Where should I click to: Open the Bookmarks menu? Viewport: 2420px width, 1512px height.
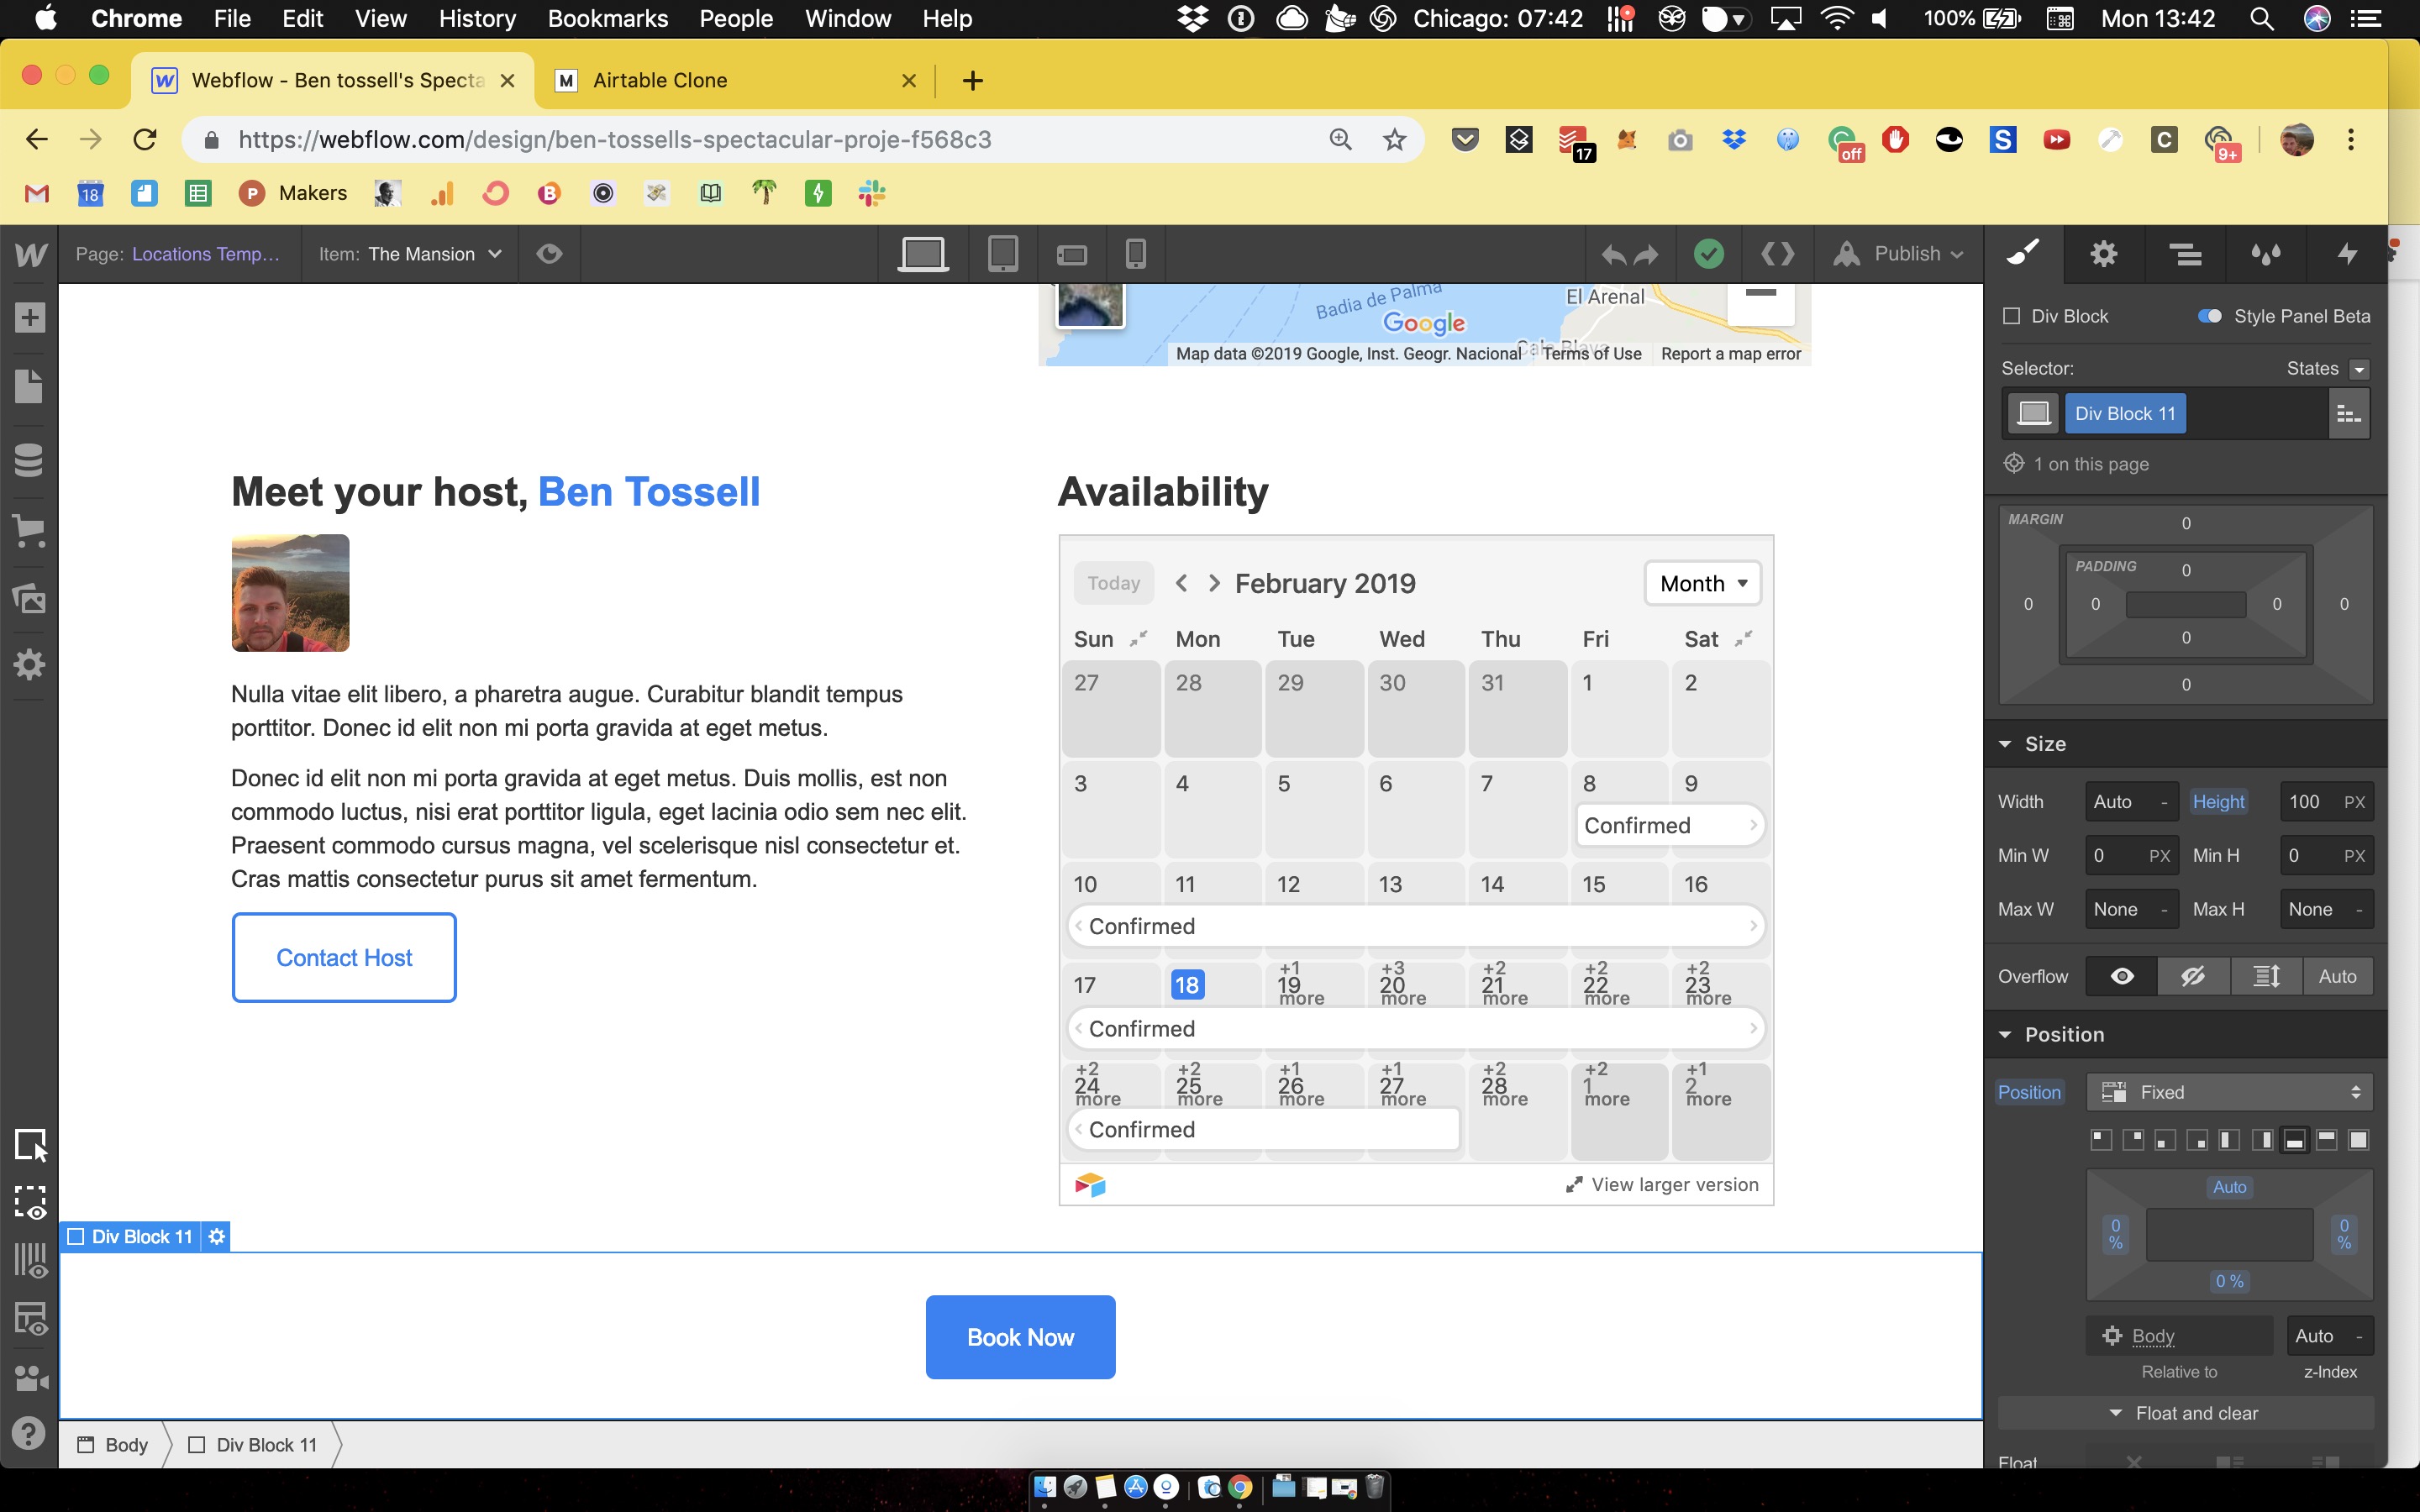coord(607,19)
